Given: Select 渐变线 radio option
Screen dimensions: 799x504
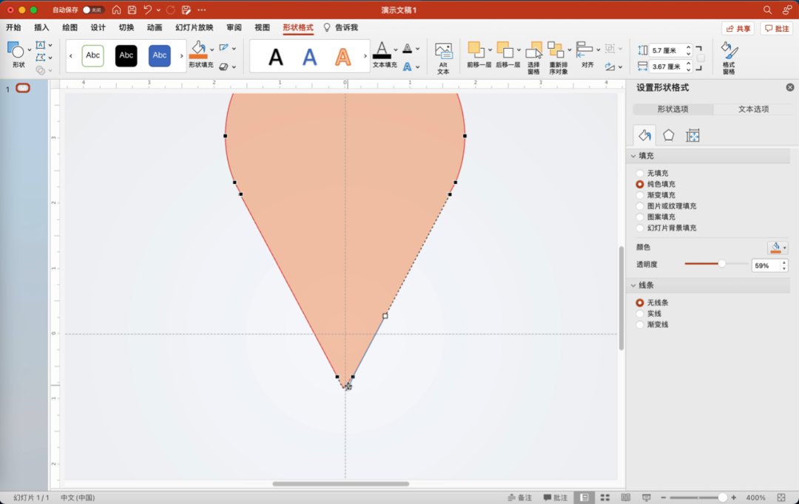Looking at the screenshot, I should coord(639,324).
